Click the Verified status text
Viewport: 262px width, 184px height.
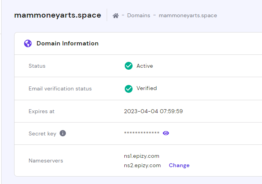point(147,88)
